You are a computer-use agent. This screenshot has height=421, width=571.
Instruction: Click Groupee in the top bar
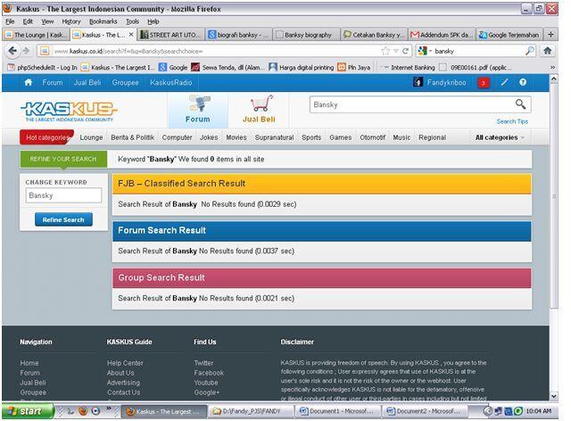pos(125,82)
